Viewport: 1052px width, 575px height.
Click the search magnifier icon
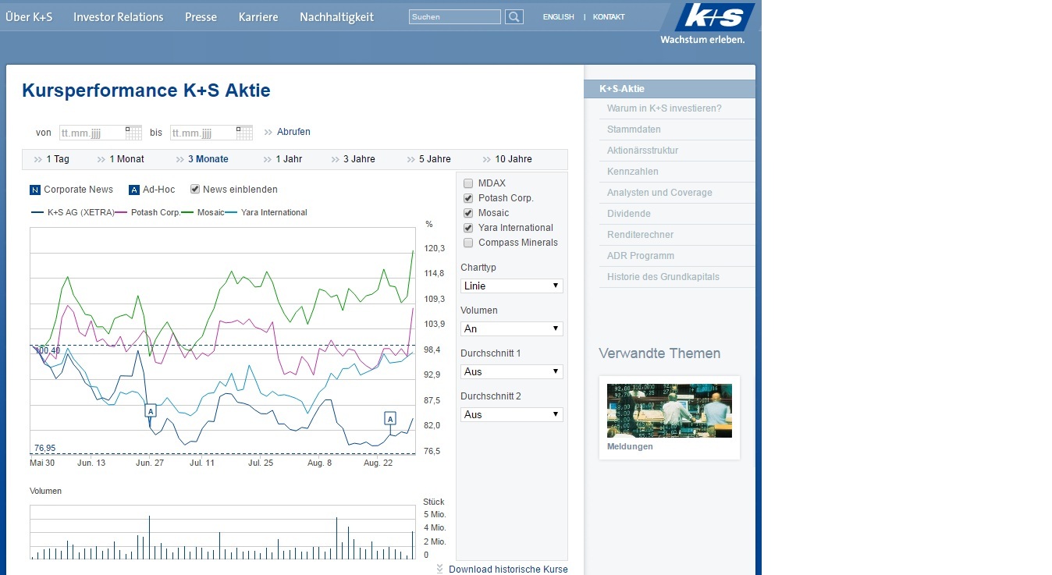coord(514,16)
